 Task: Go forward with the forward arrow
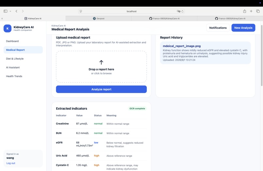point(23,11)
